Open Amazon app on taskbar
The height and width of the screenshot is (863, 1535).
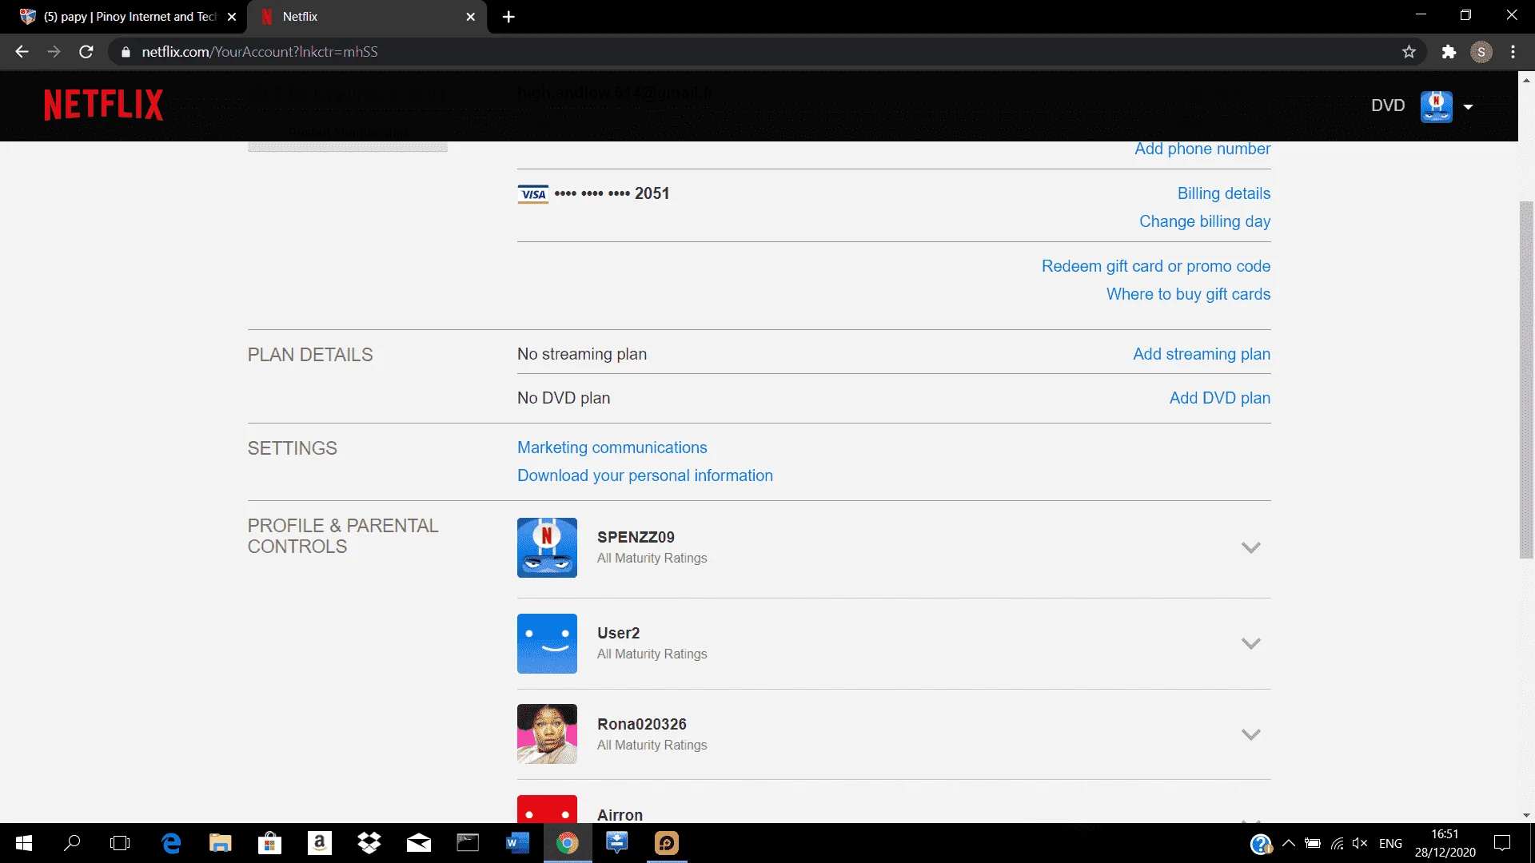click(319, 843)
